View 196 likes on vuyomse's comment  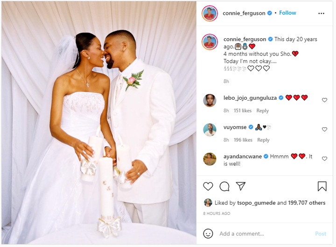243,140
